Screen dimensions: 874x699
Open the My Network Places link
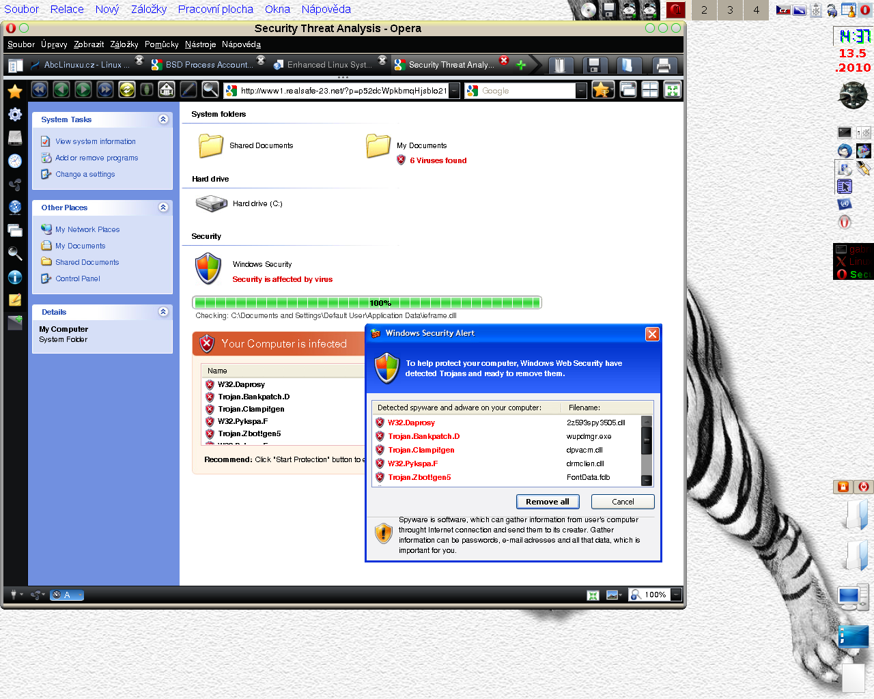[x=87, y=229]
